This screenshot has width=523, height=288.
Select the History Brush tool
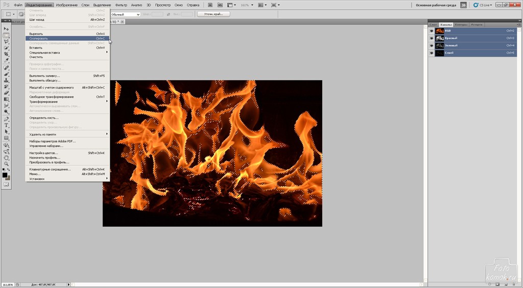point(6,87)
